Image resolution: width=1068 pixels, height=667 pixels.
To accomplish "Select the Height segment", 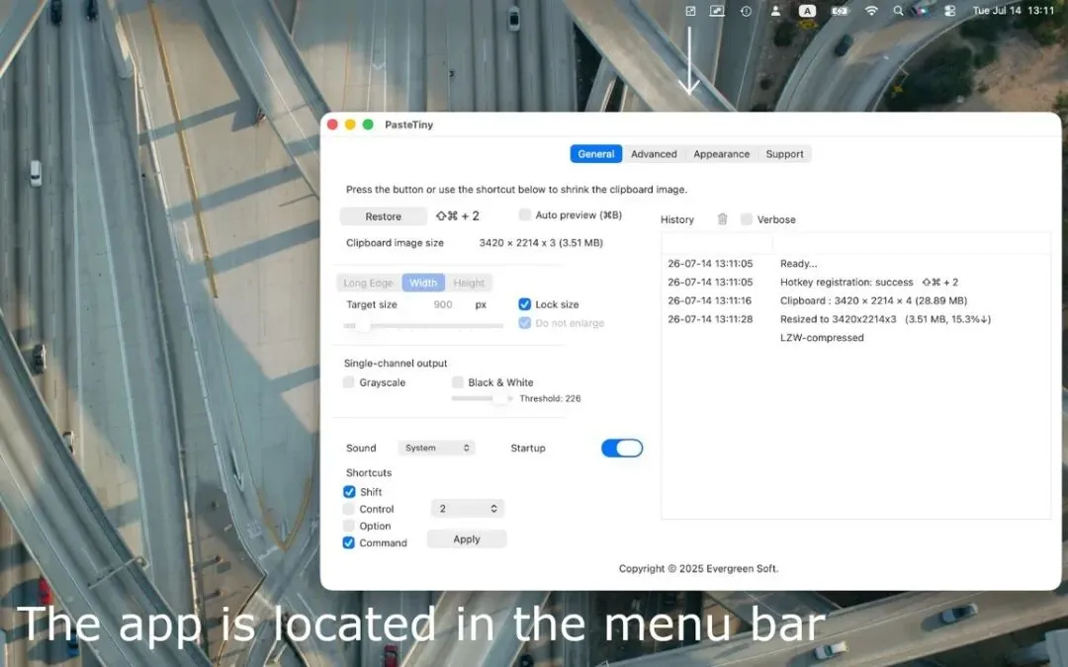I will pos(469,283).
